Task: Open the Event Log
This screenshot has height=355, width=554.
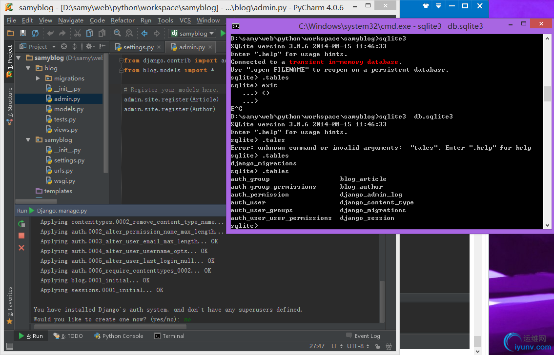Action: (x=363, y=336)
